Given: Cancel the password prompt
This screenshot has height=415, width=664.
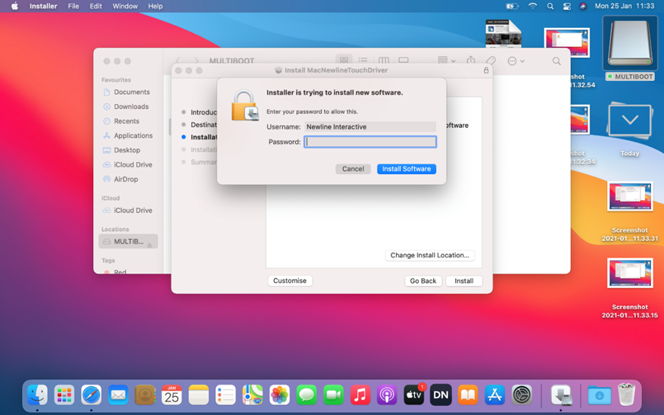Looking at the screenshot, I should tap(353, 169).
